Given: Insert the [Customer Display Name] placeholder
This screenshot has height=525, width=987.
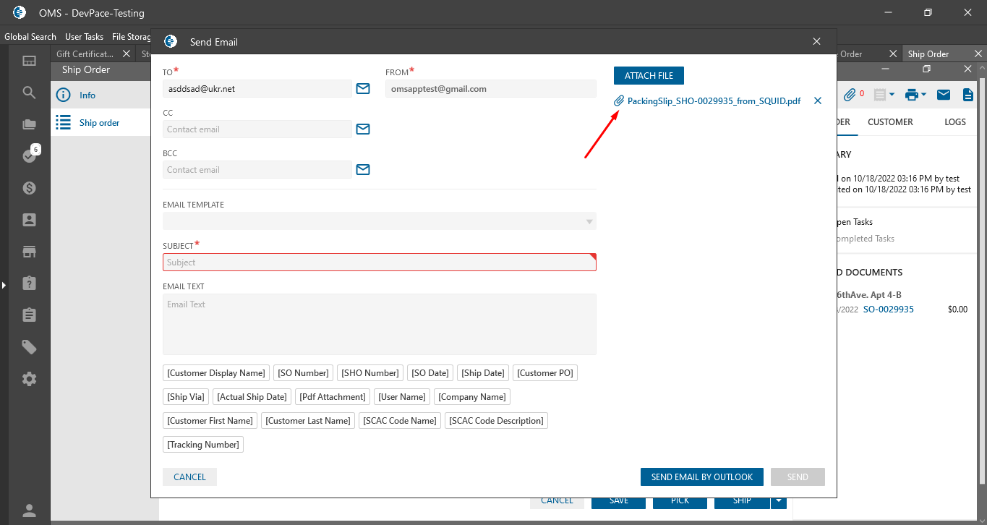Looking at the screenshot, I should point(216,373).
